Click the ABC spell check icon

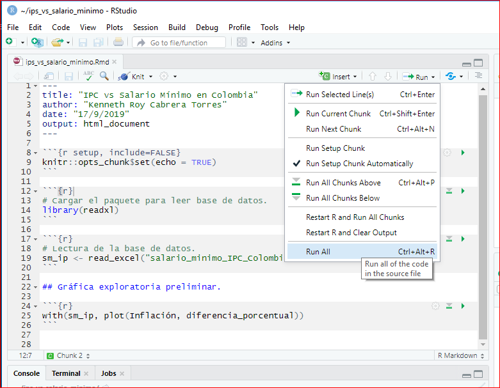click(88, 76)
